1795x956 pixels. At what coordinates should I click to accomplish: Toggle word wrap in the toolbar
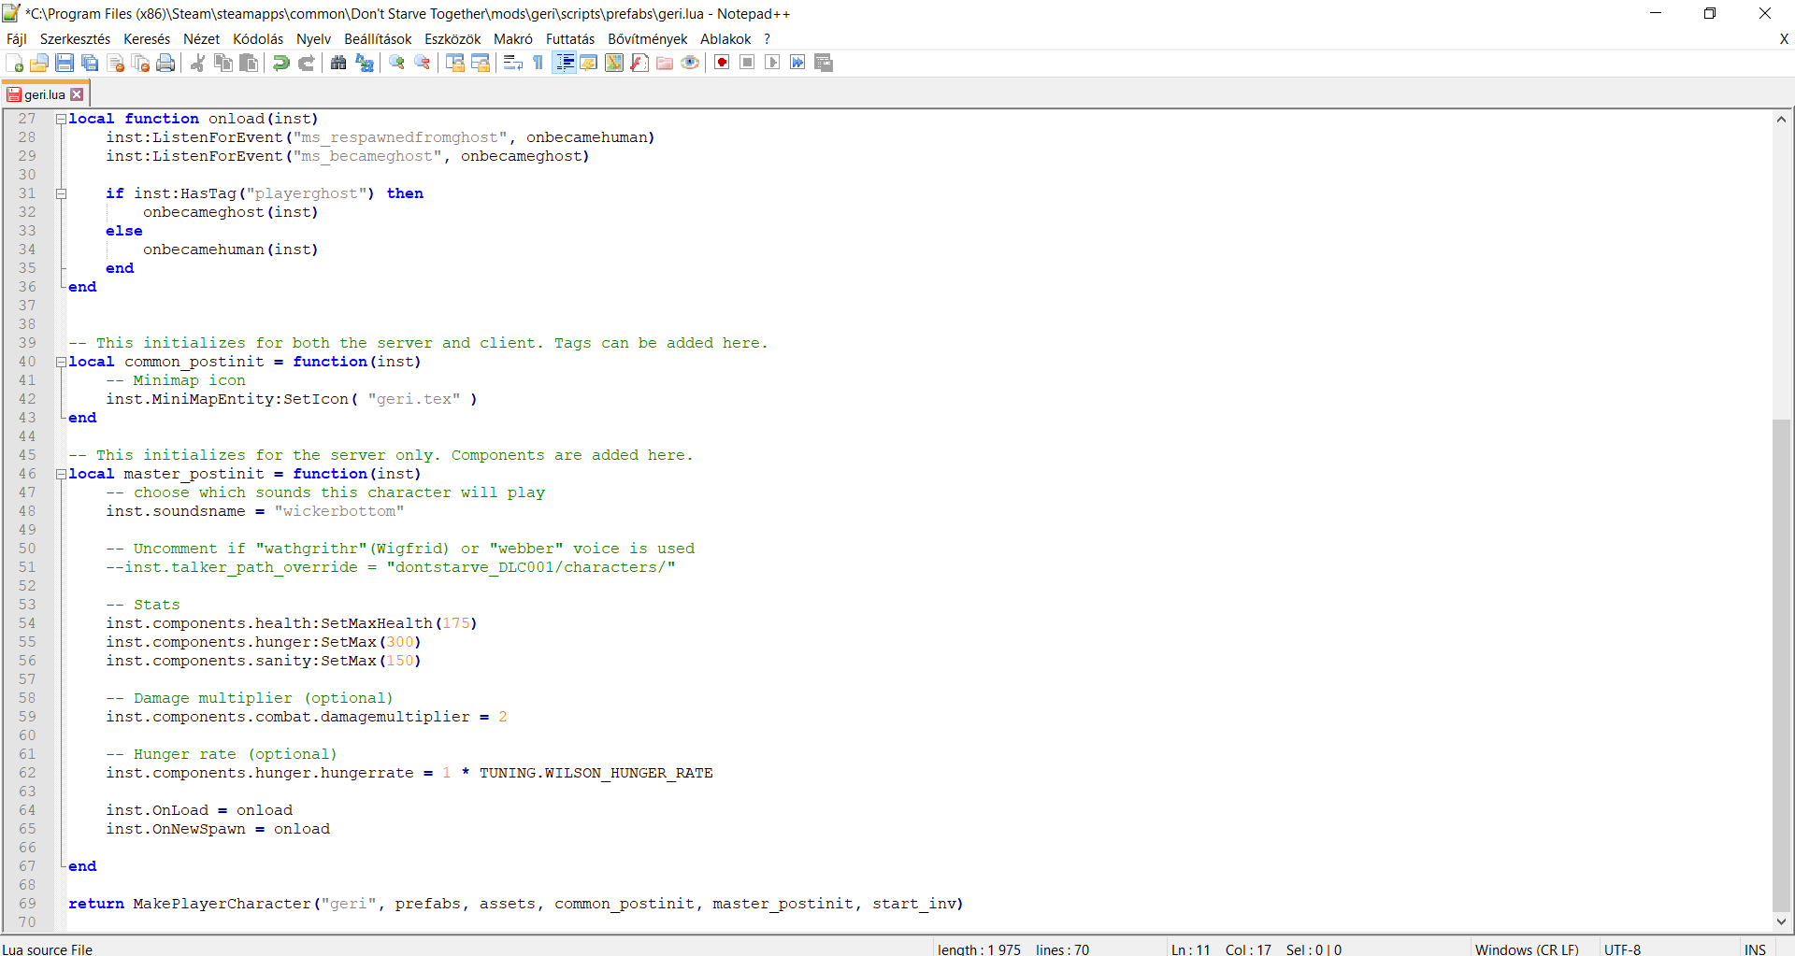[x=512, y=63]
